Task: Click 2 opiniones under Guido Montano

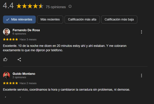Action: coord(19,77)
